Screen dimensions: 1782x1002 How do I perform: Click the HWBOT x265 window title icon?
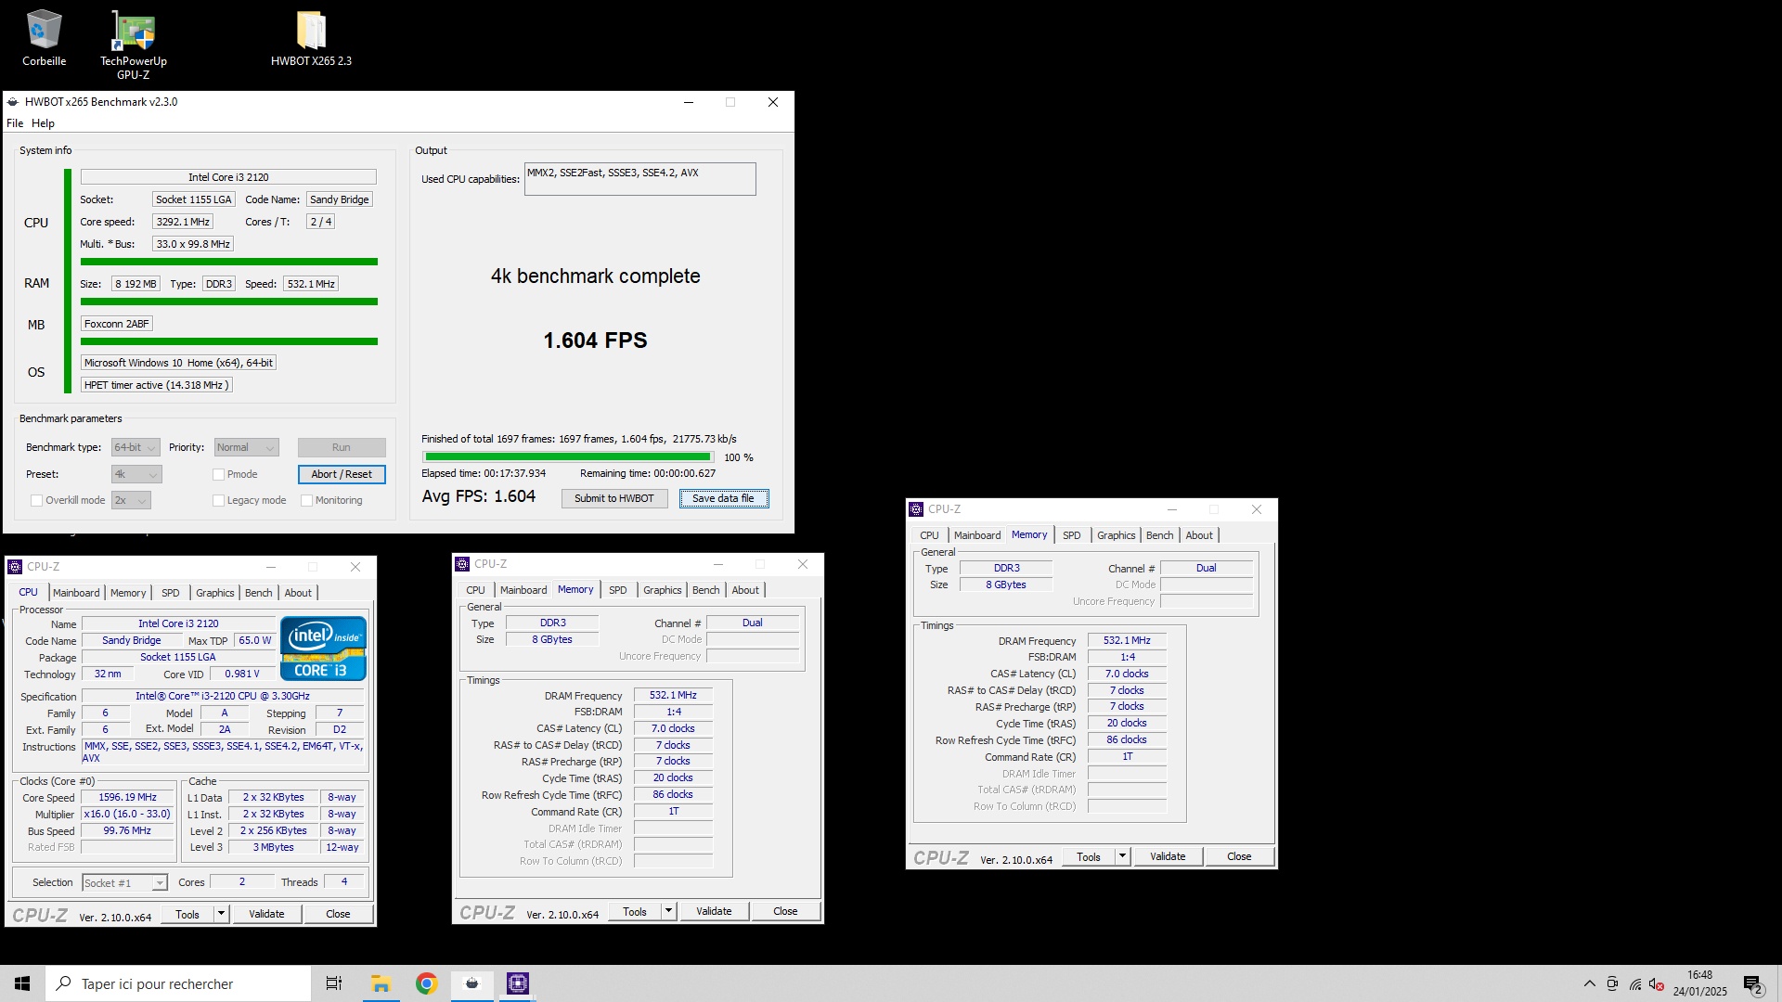[13, 102]
